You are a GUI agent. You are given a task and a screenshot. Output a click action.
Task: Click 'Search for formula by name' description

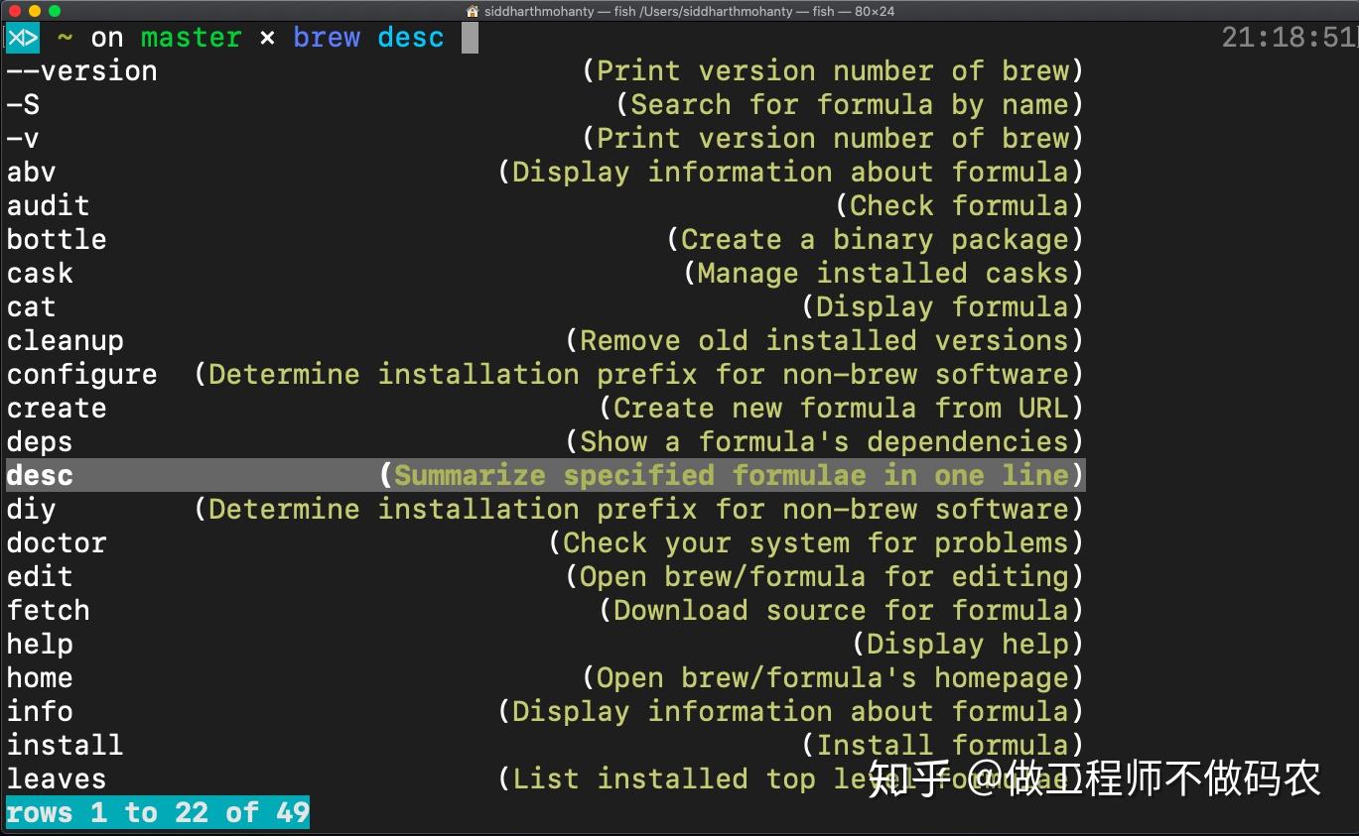(x=850, y=105)
